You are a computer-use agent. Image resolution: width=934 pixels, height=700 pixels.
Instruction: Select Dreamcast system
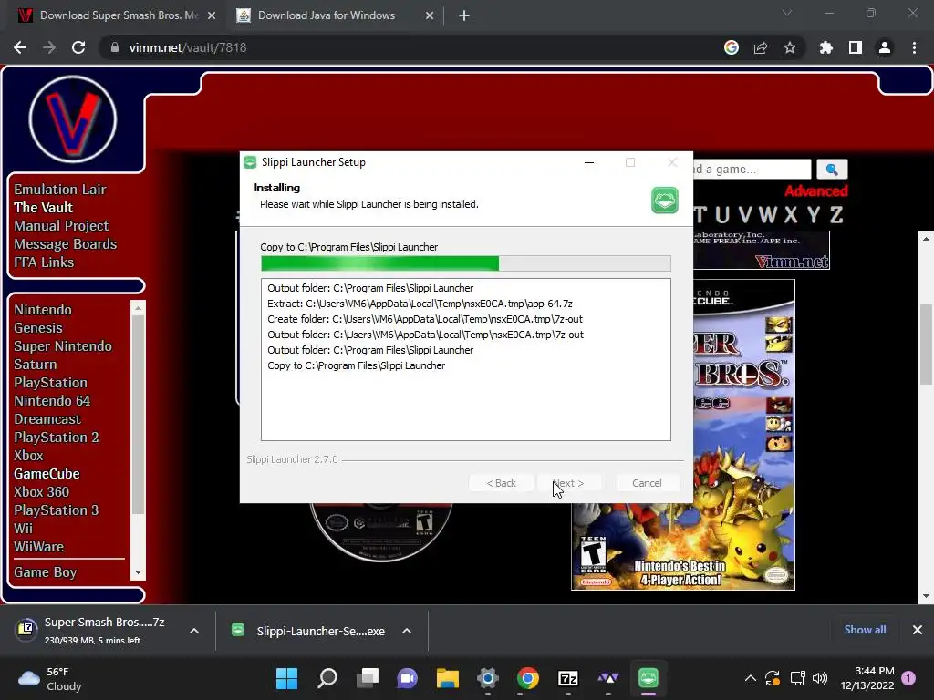[47, 419]
